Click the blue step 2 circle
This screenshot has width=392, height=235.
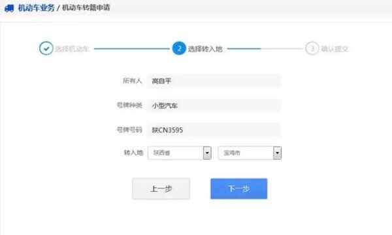tap(179, 48)
